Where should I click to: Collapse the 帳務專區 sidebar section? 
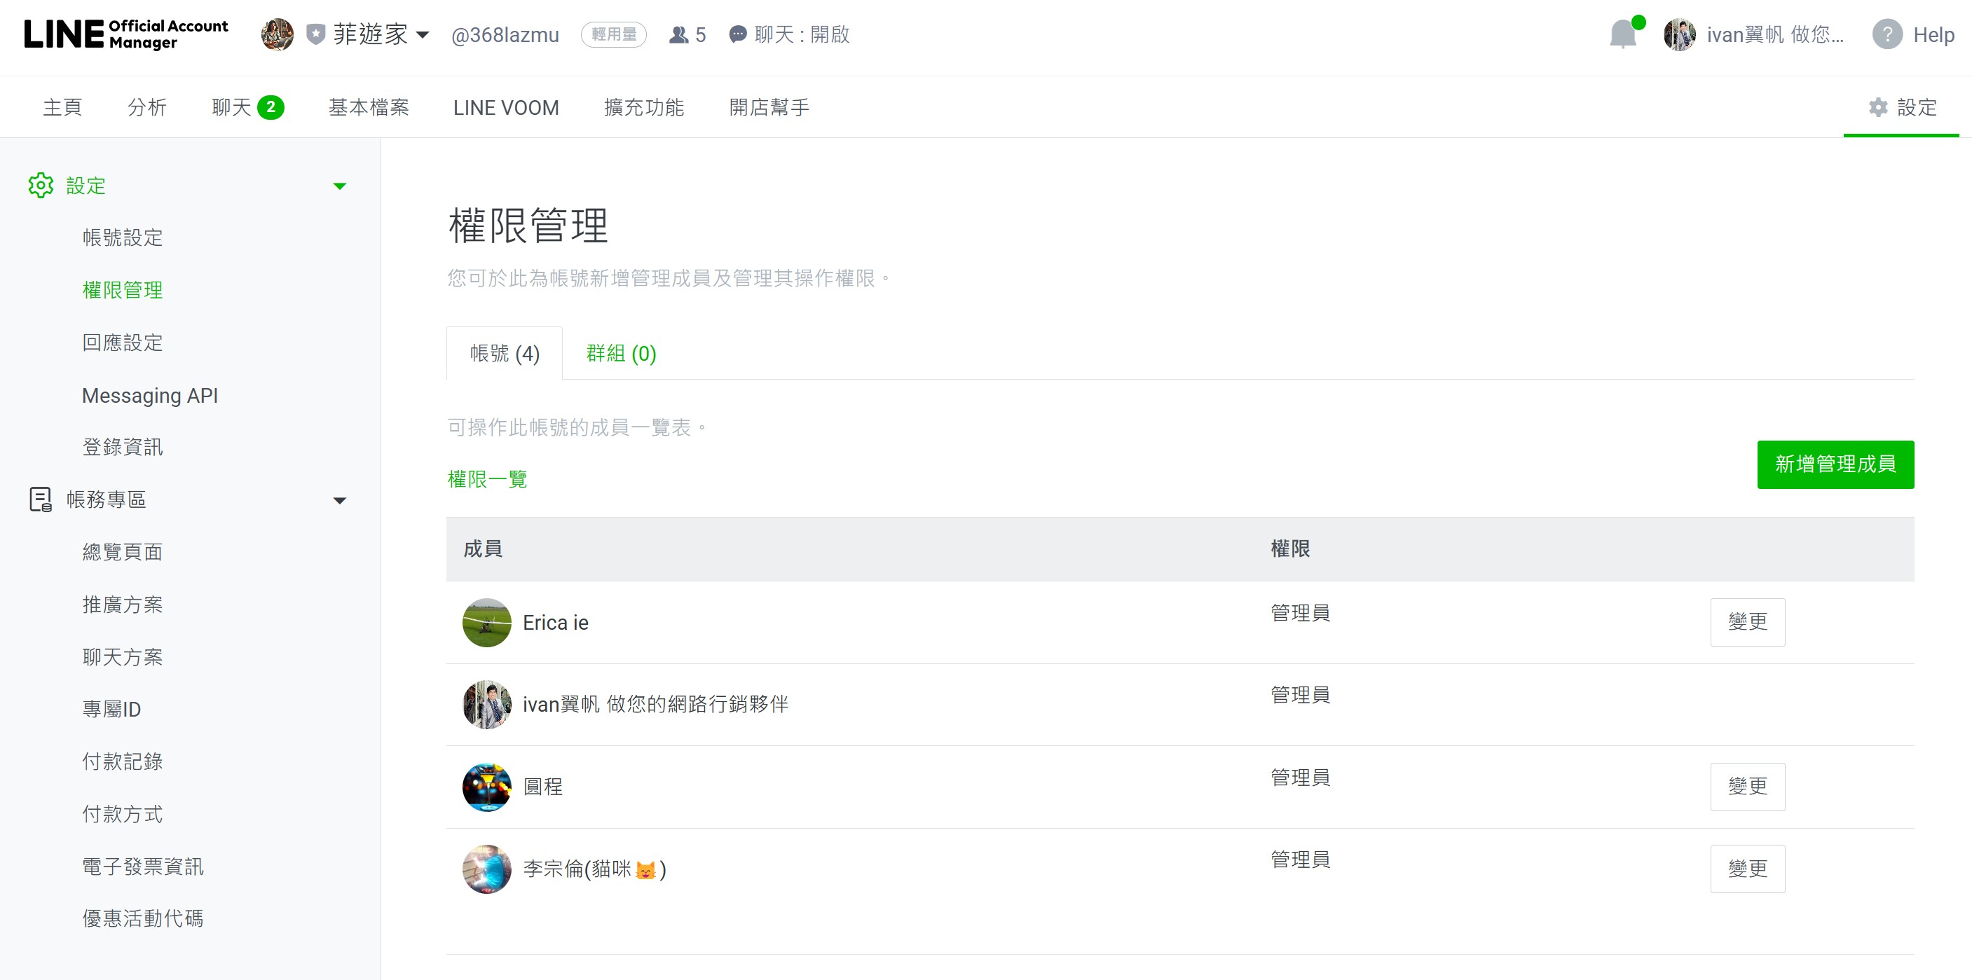[x=340, y=500]
